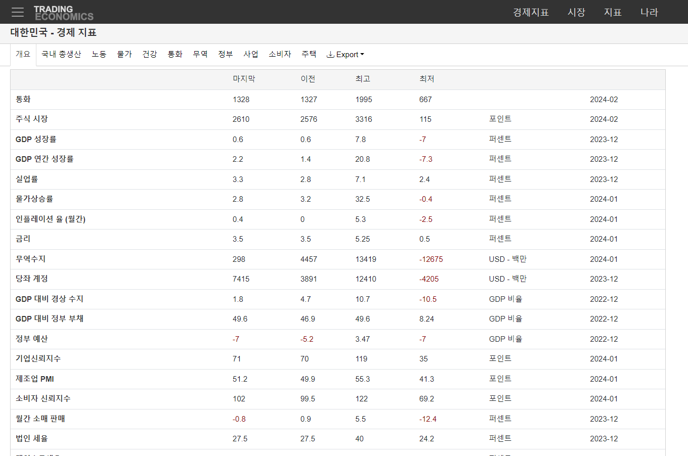
Task: Click the 대한민국 - 경제 지표 heading
Action: pos(54,32)
